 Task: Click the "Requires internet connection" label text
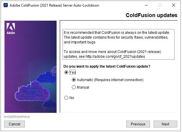[119, 80]
